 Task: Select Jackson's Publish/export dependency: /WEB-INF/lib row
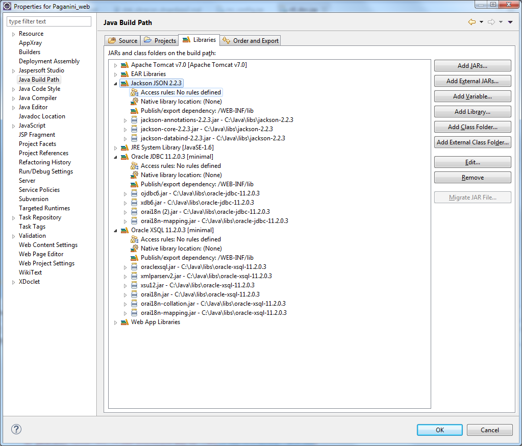coord(197,111)
